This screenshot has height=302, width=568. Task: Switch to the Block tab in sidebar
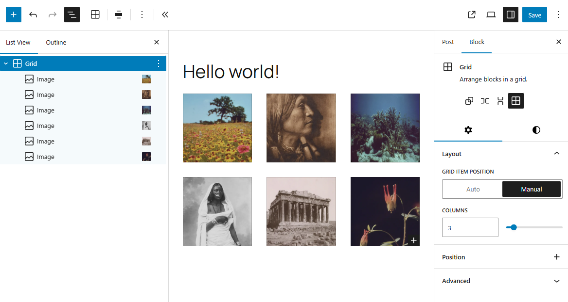pos(477,42)
